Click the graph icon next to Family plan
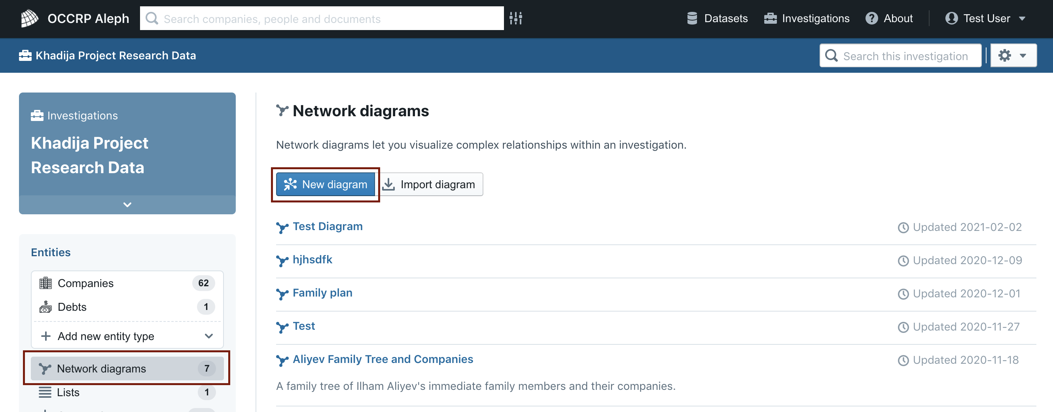 282,293
